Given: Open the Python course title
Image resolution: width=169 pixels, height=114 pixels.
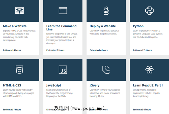Looking at the screenshot, I should point(138,26).
